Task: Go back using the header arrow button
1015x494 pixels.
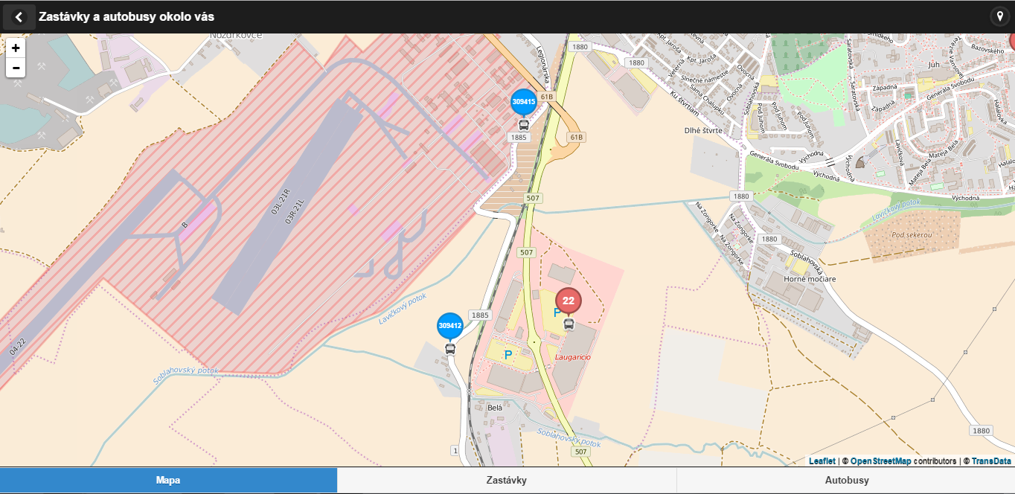Action: tap(19, 17)
